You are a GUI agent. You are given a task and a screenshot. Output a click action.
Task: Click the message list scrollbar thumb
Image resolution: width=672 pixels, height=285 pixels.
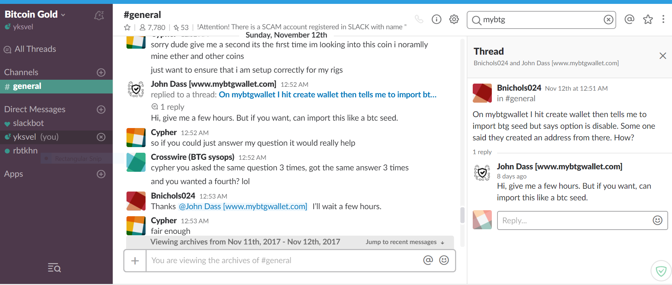[462, 215]
